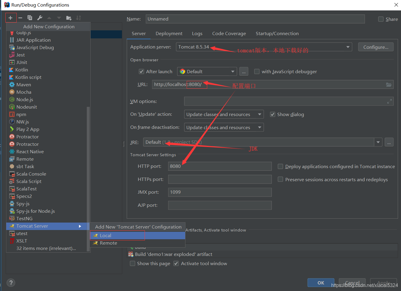
Task: Click the browse browser ellipsis button
Action: coord(244,71)
